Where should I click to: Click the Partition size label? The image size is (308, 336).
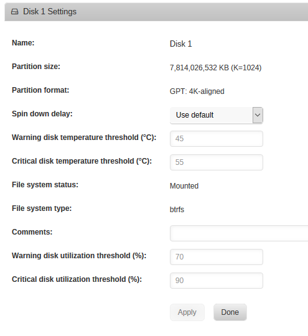point(36,67)
